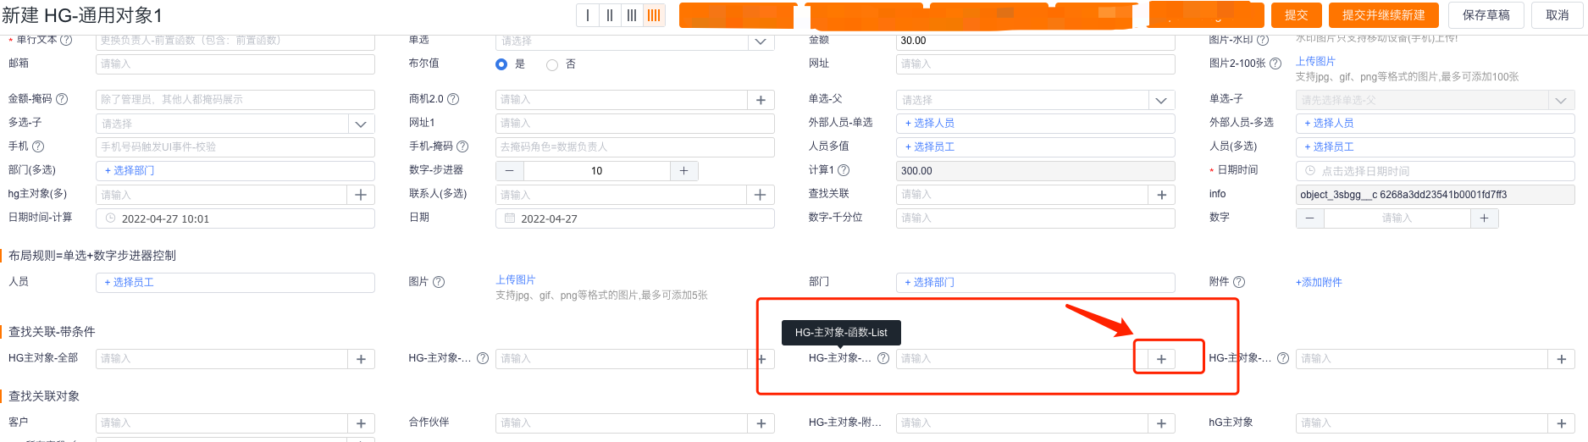Open the 单选 dropdown
The width and height of the screenshot is (1588, 442).
click(761, 41)
